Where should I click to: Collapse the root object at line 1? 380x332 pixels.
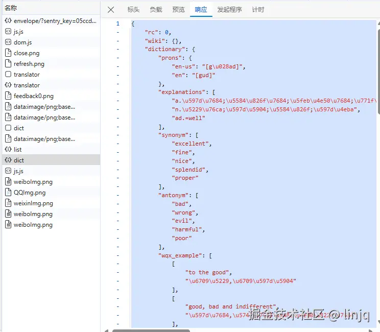click(x=118, y=23)
